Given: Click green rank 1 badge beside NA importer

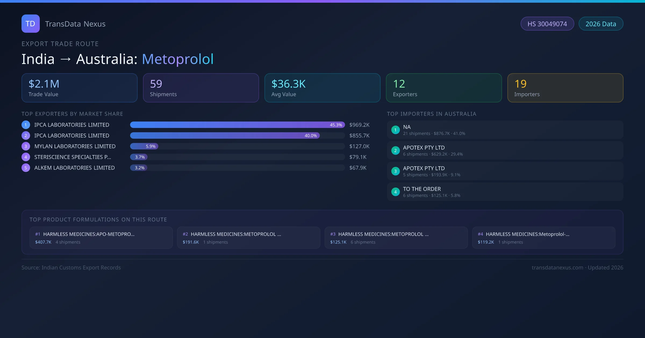Looking at the screenshot, I should pos(395,130).
